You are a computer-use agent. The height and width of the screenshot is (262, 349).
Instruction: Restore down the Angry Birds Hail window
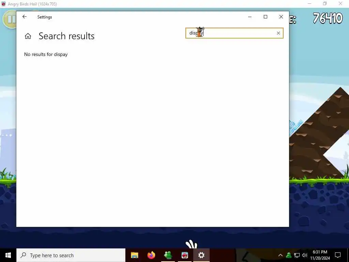click(325, 3)
